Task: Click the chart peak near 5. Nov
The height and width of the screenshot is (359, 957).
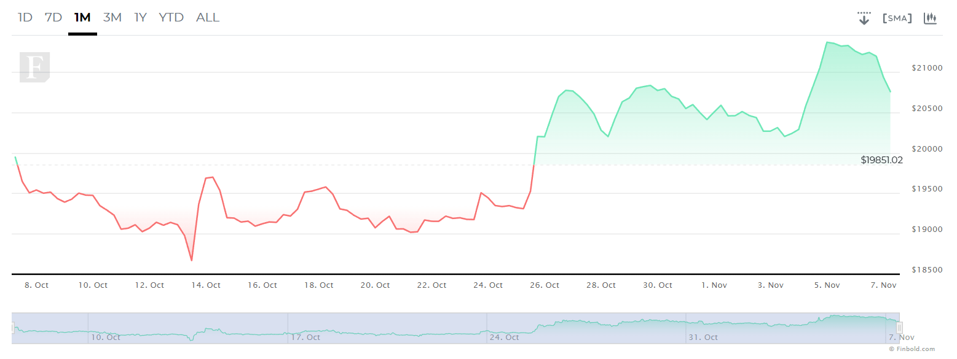Action: pyautogui.click(x=827, y=42)
